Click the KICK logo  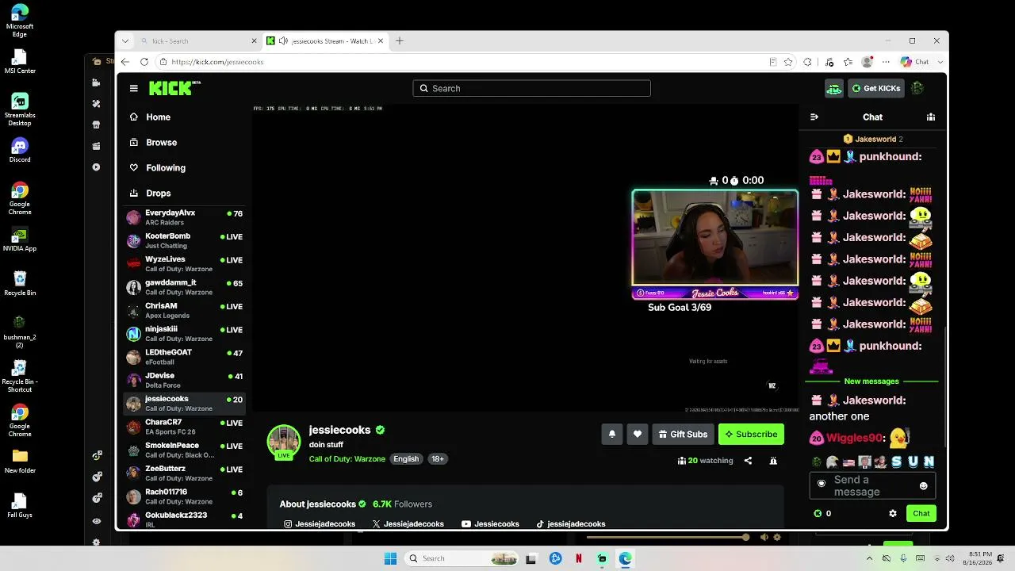point(173,88)
